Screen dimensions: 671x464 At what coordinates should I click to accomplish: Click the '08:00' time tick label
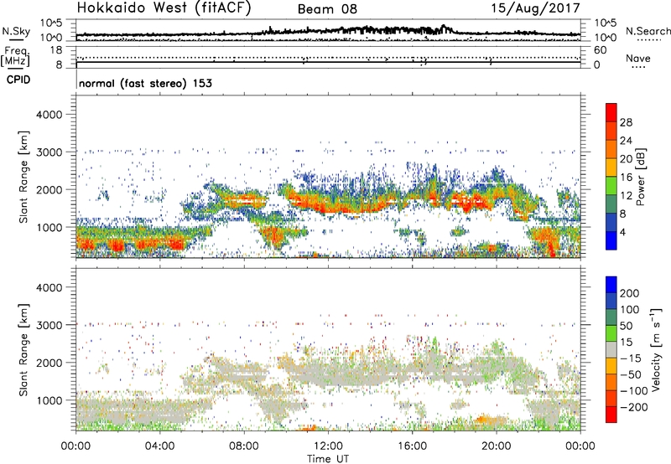(x=244, y=446)
